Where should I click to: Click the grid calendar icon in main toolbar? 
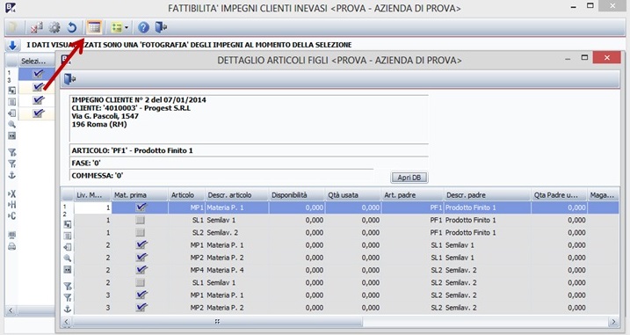[94, 27]
